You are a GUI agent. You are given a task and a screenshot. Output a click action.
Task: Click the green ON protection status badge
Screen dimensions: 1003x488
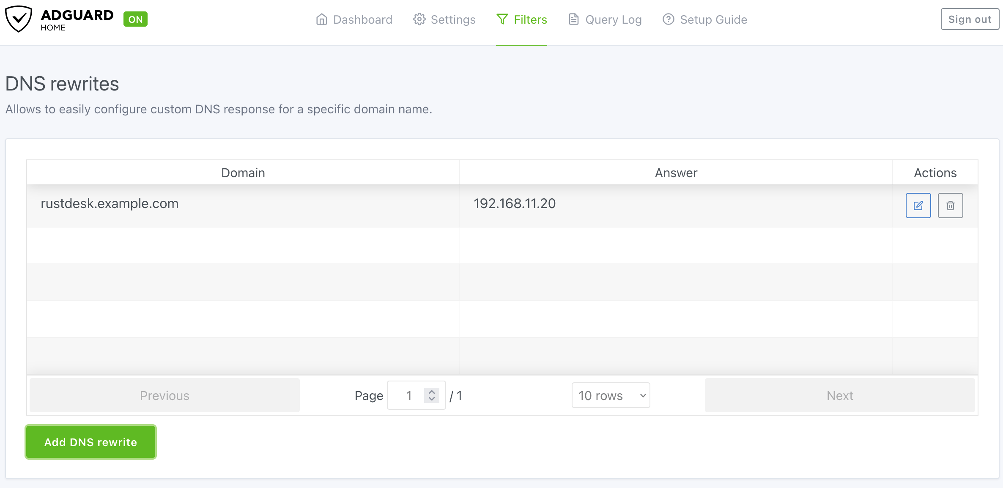135,19
